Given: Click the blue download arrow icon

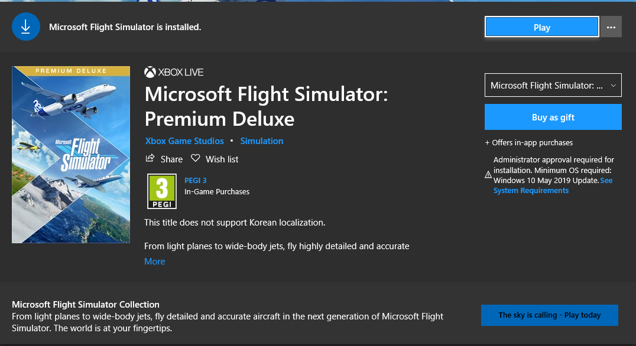Looking at the screenshot, I should [25, 27].
